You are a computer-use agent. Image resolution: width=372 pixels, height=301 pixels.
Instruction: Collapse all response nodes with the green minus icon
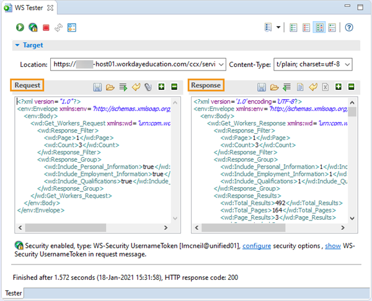(x=351, y=87)
